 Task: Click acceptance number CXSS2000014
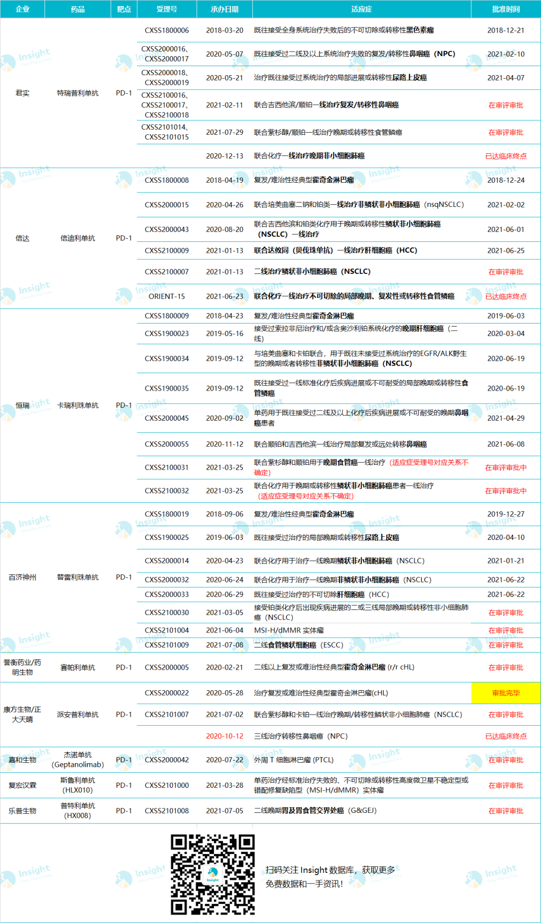pos(167,561)
